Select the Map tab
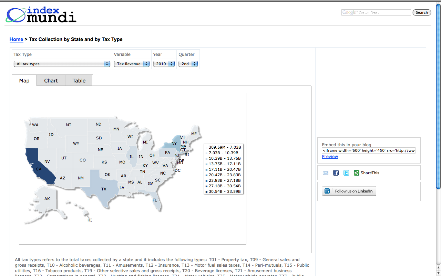This screenshot has height=276, width=441. 24,80
